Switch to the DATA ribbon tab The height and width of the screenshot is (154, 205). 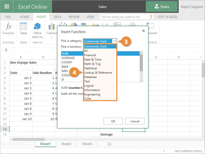tap(57, 17)
